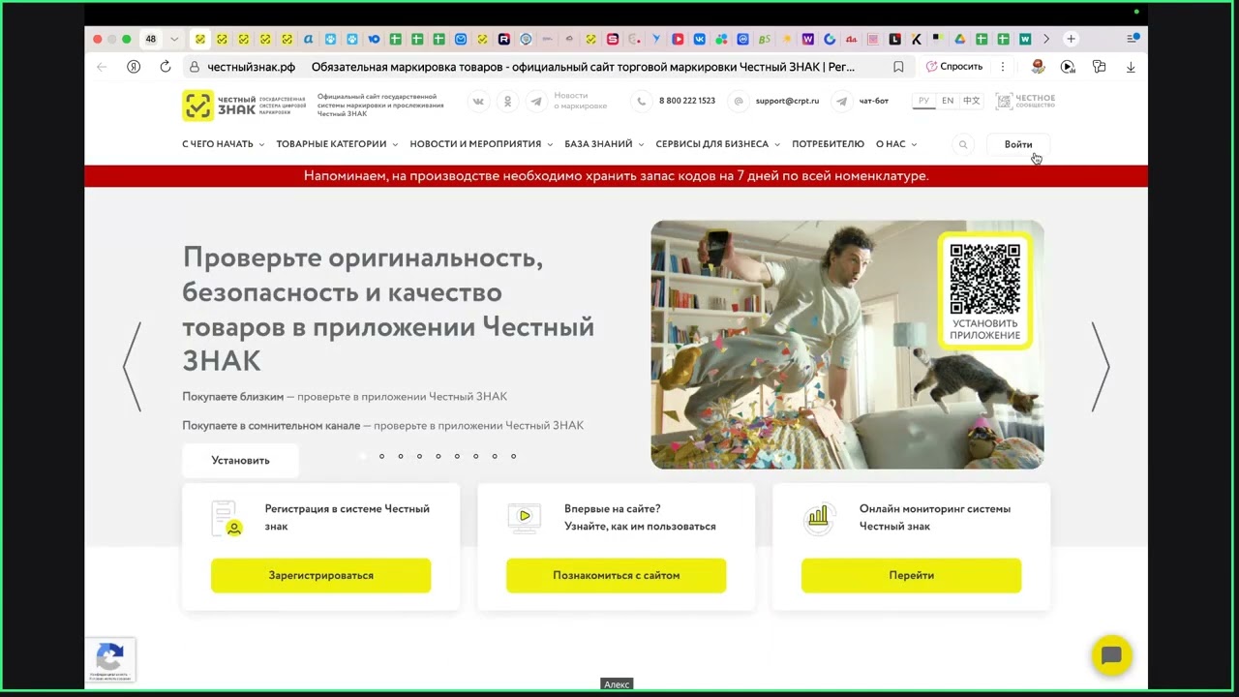This screenshot has height=697, width=1239.
Task: Expand О НАС menu
Action: pos(896,144)
